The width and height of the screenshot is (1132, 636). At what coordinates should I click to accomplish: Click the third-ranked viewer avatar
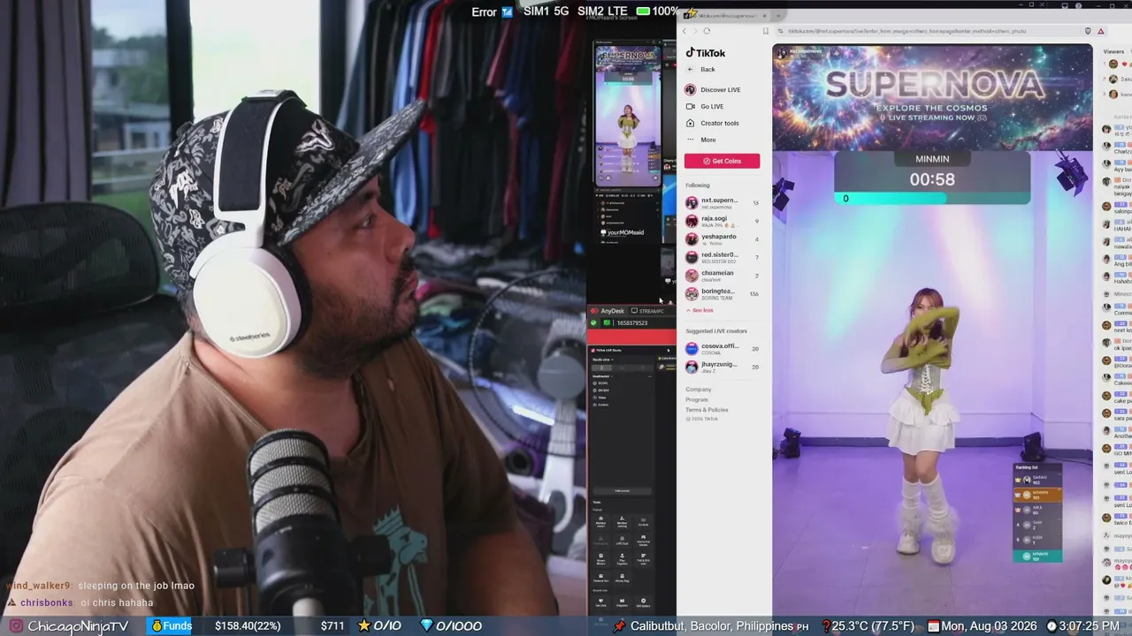[1113, 93]
